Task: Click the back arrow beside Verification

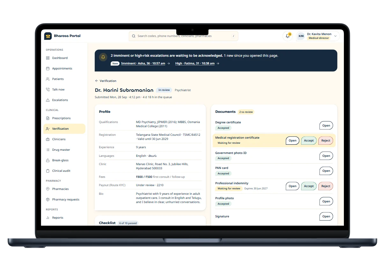Action: [x=97, y=81]
